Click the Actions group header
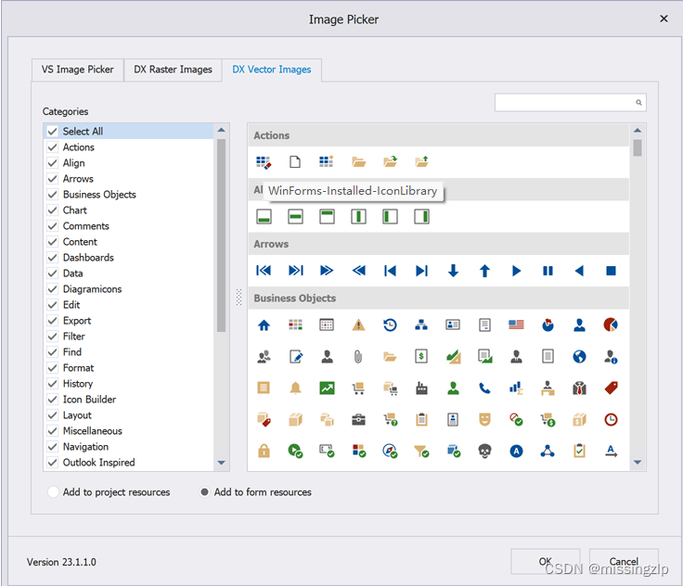Screen dimensions: 683x586 coord(439,135)
